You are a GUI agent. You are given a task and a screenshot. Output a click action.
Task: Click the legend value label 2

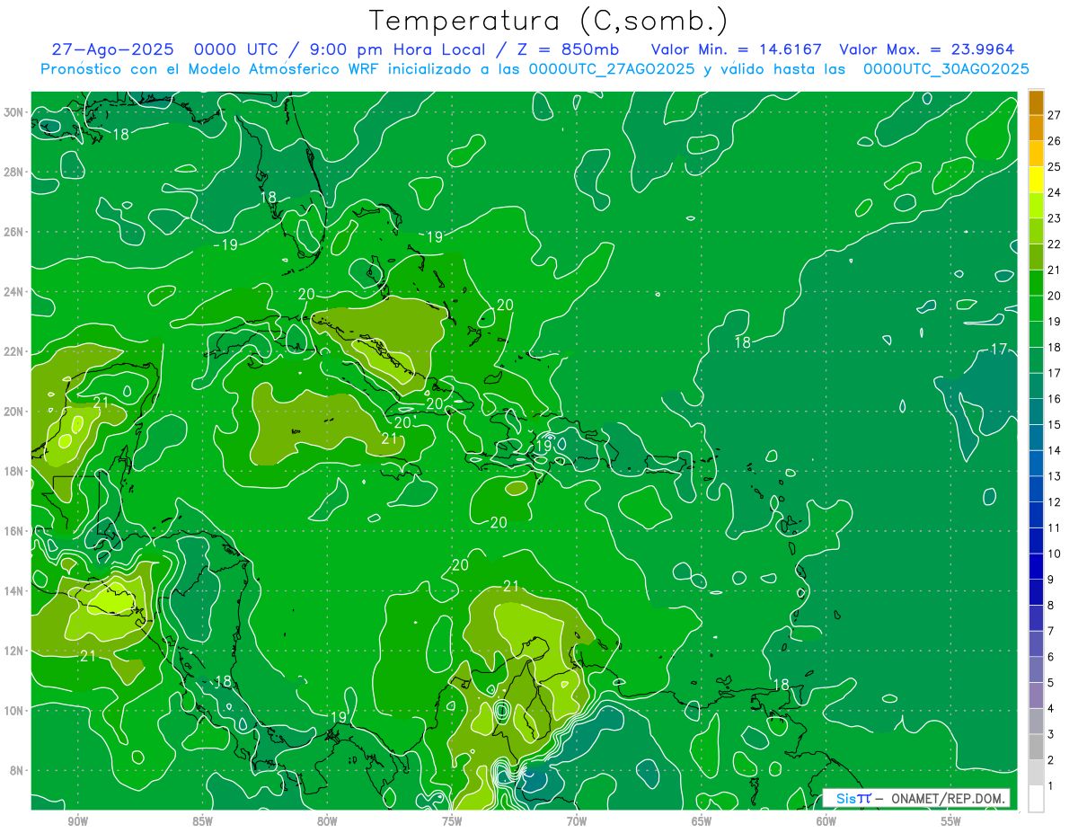[1051, 760]
